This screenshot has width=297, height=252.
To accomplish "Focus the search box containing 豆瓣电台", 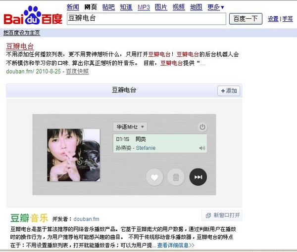I will tap(147, 19).
